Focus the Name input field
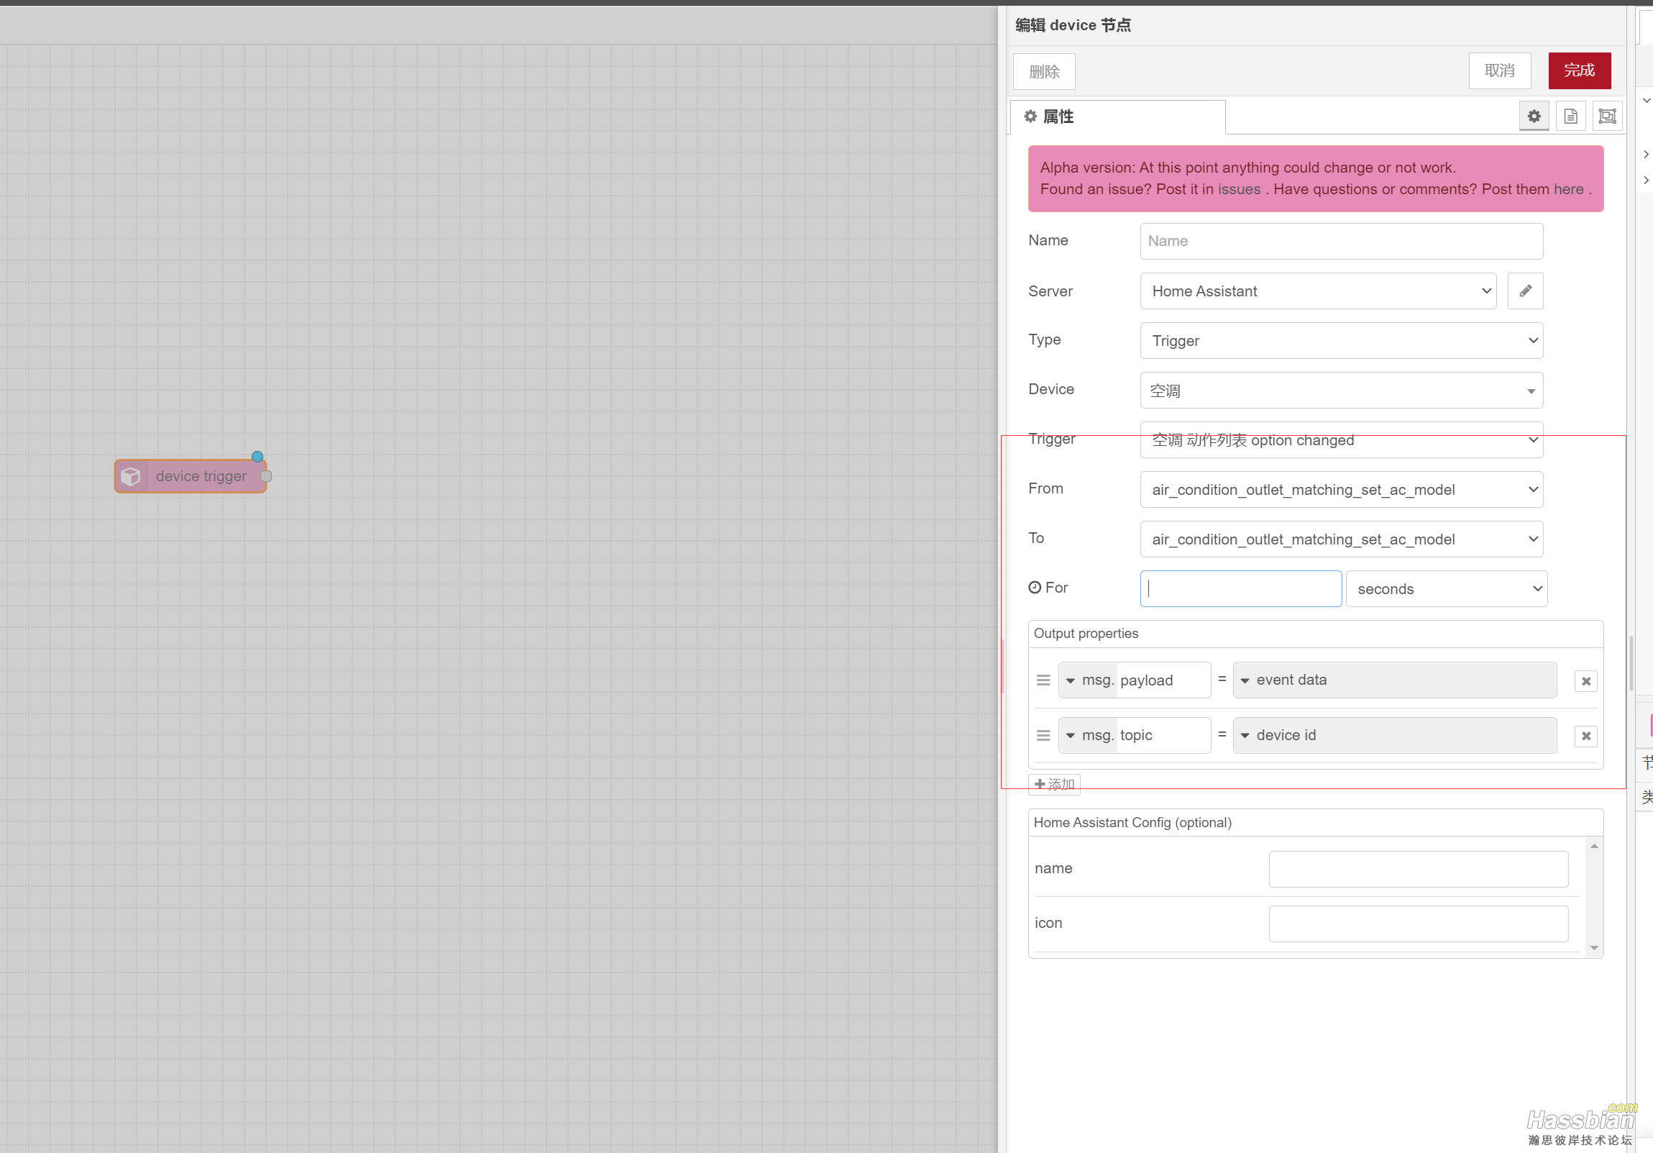 [1341, 241]
